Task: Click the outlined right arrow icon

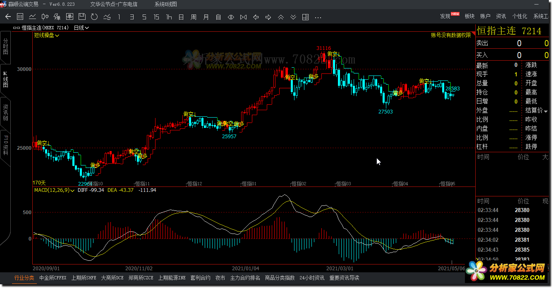Action: click(268, 17)
